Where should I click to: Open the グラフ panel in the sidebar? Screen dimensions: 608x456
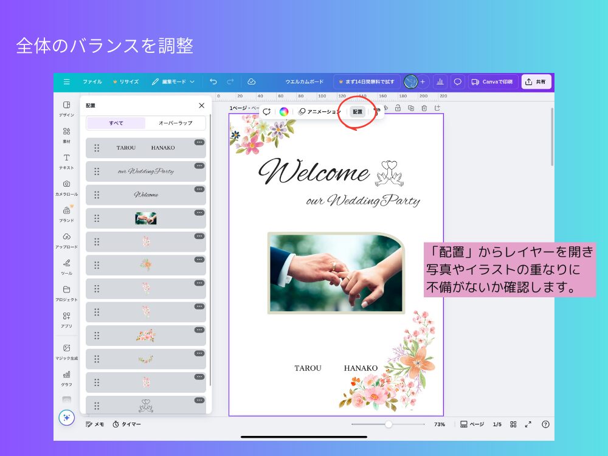click(x=66, y=378)
